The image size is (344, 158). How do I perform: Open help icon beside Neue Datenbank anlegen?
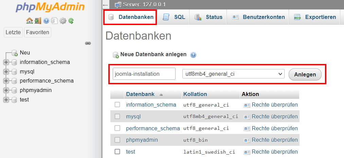(x=193, y=55)
